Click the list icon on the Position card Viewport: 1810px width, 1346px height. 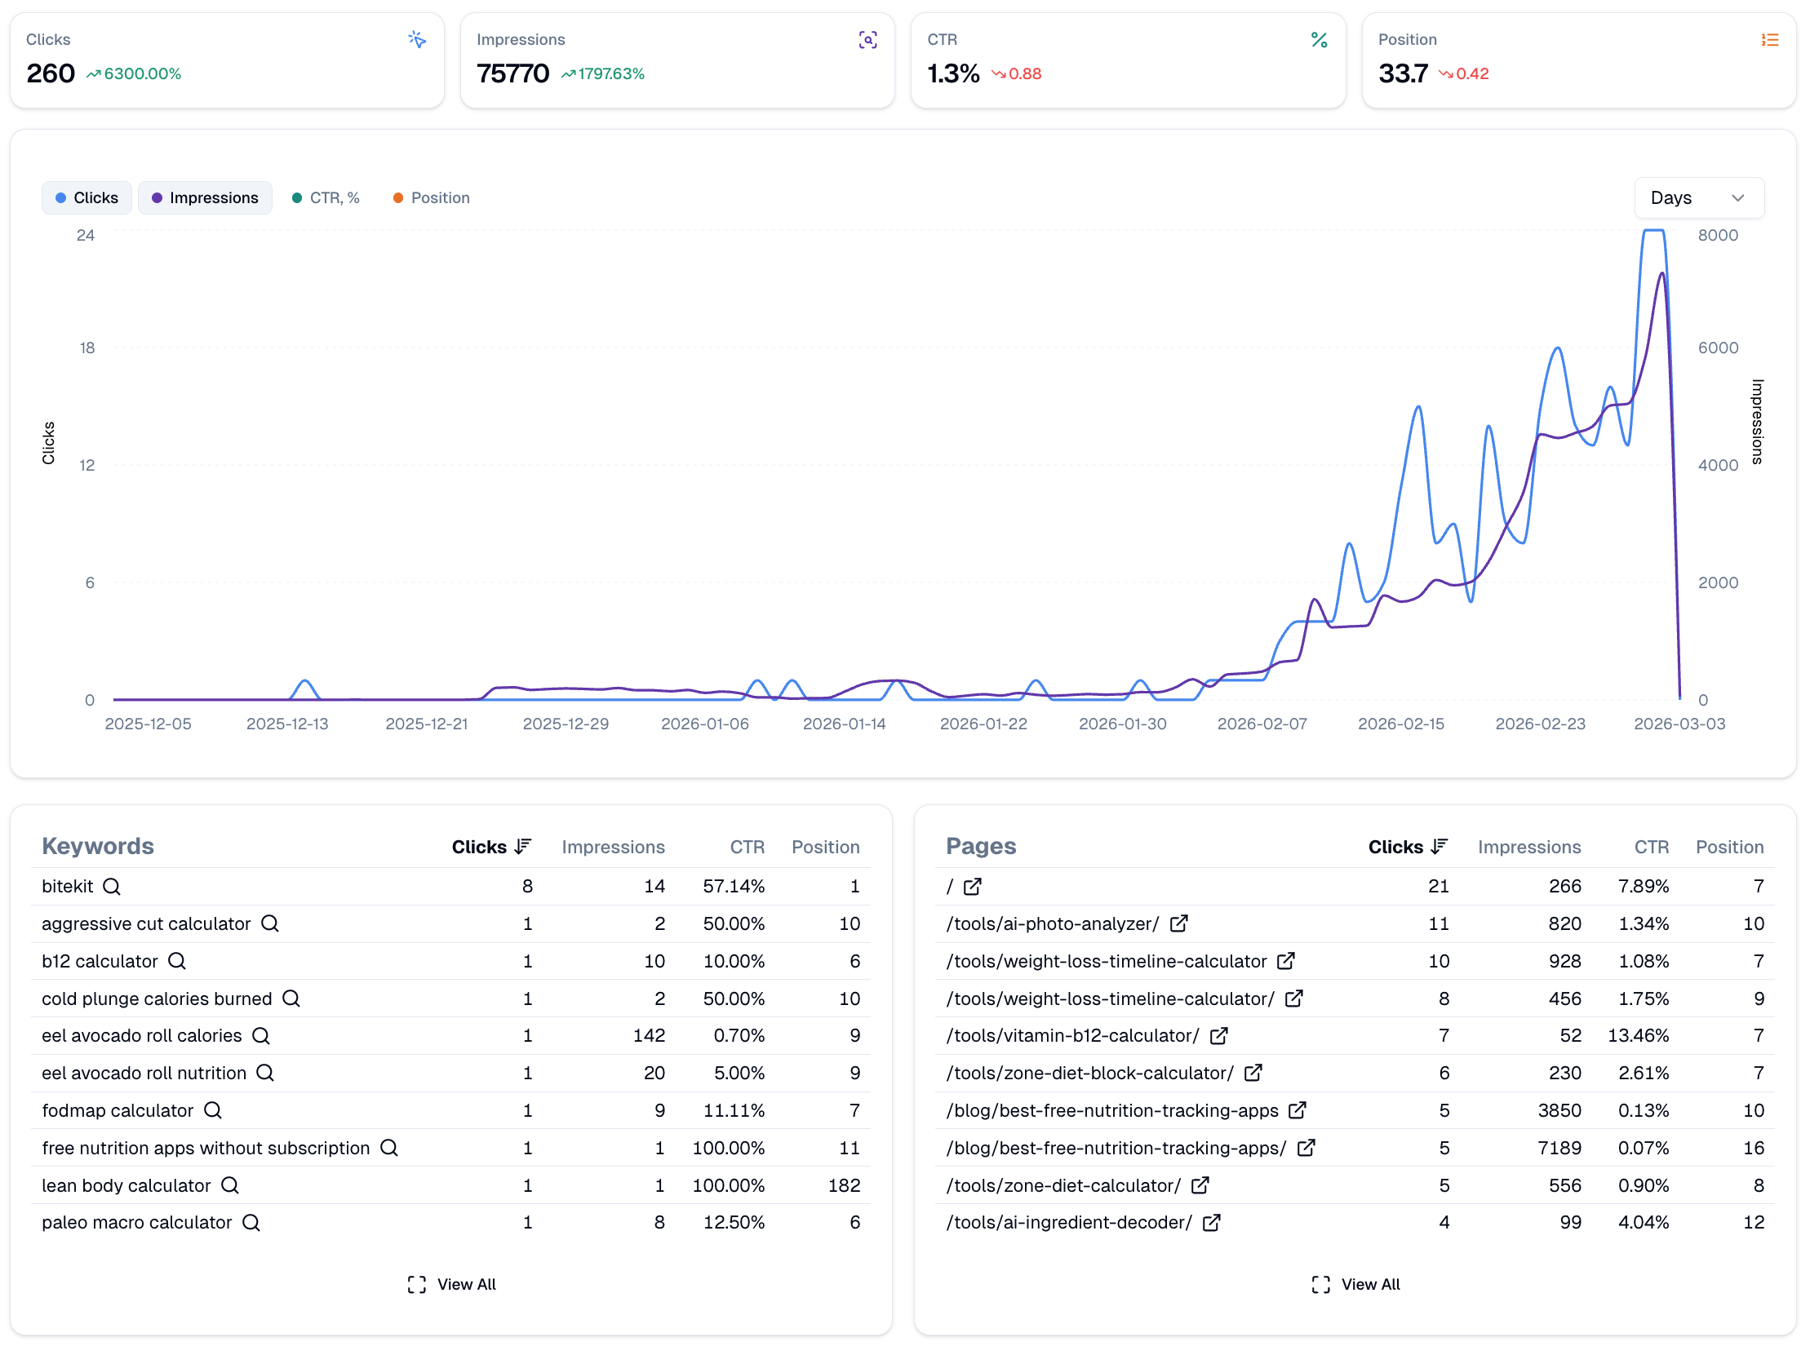point(1769,38)
